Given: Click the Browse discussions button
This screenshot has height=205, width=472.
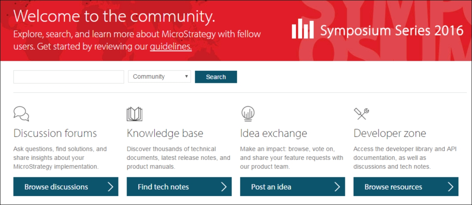Looking at the screenshot, I should pyautogui.click(x=66, y=187).
